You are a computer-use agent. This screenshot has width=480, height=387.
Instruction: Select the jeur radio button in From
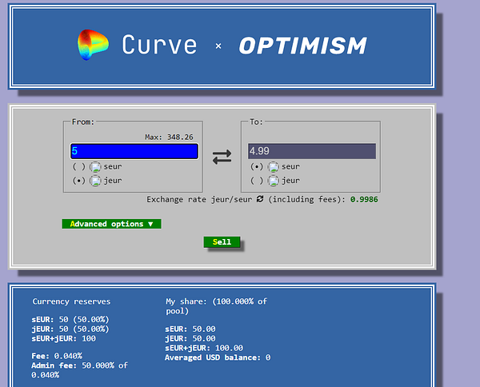tap(78, 181)
